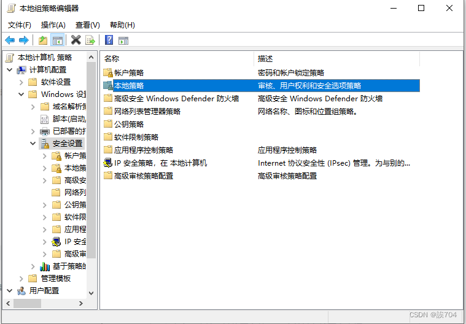Select 软件设置 in the tree
This screenshot has height=324, width=466.
[56, 82]
